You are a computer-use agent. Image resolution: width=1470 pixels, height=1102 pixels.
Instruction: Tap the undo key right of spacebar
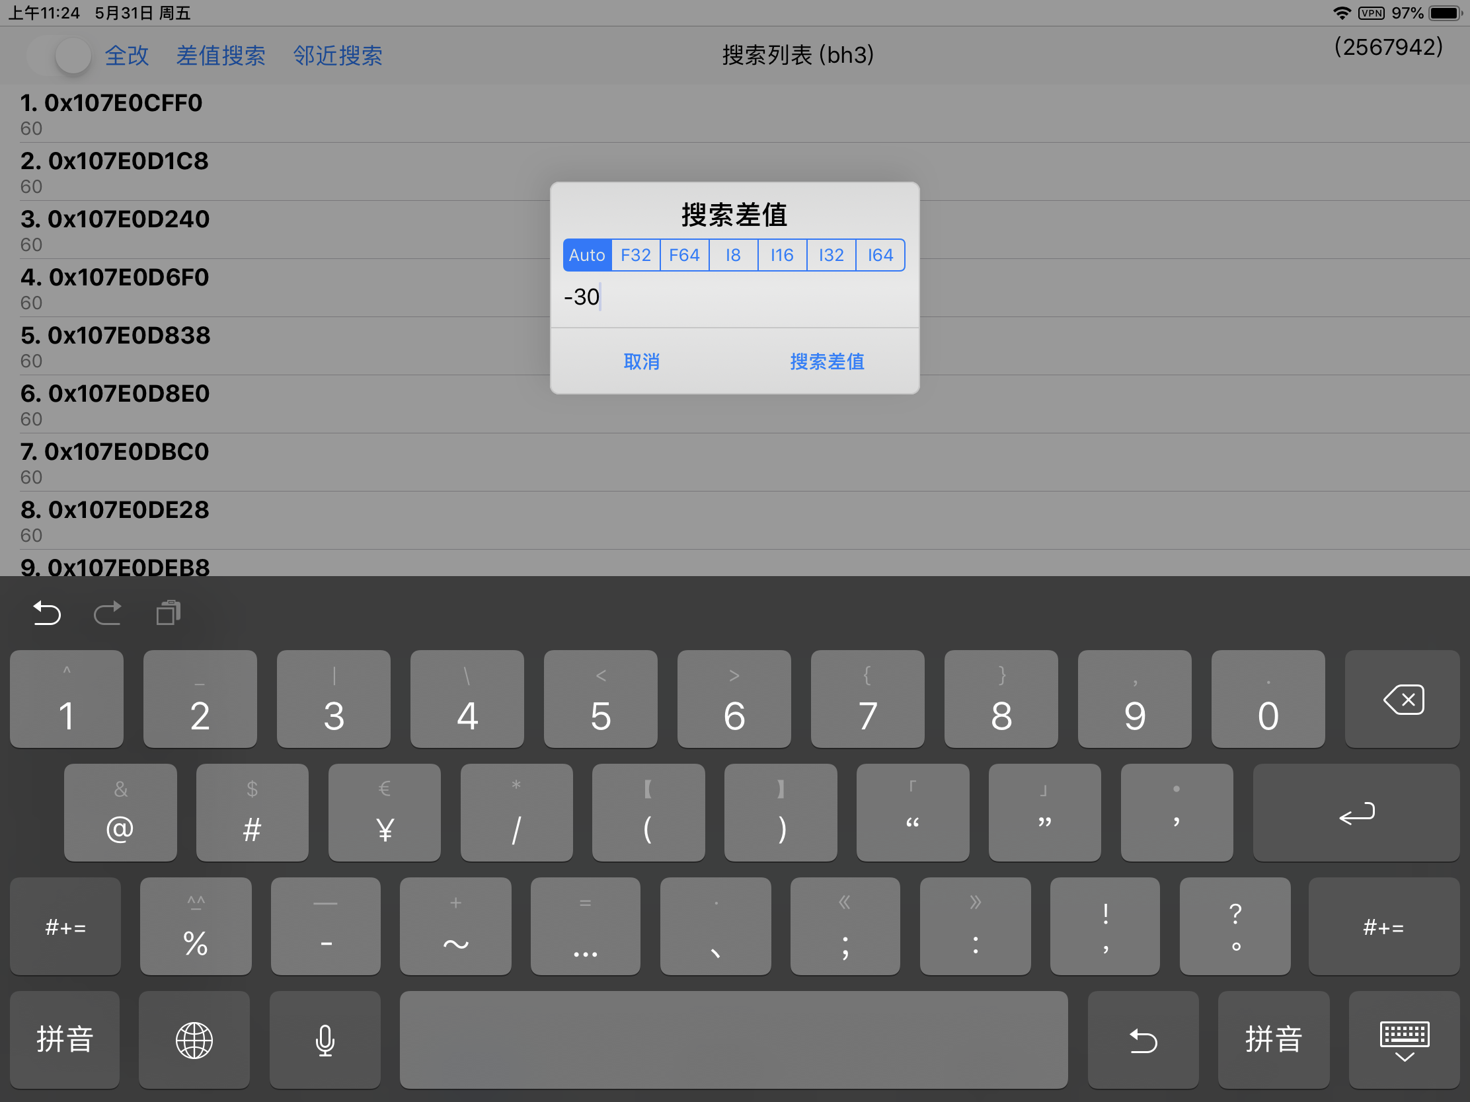1143,1039
